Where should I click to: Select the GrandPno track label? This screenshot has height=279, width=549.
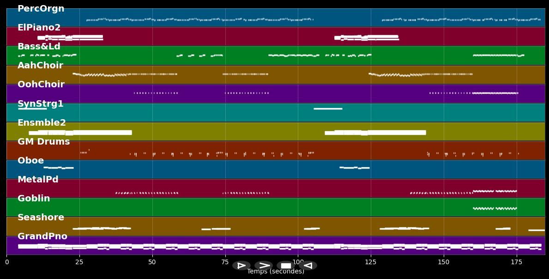coord(42,236)
